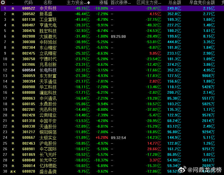Click 8.15亿 auction amount value

[x=209, y=36]
